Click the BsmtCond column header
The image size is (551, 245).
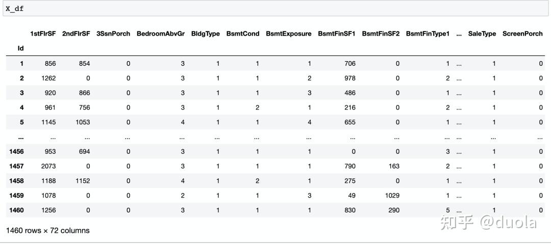243,34
